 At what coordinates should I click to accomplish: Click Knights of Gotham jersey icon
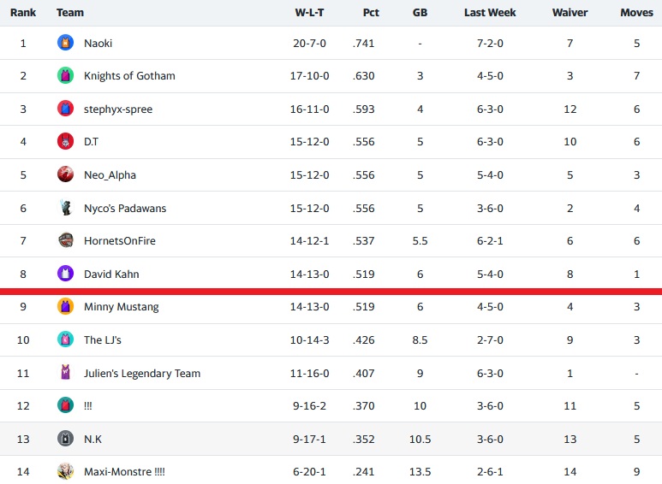[x=65, y=75]
